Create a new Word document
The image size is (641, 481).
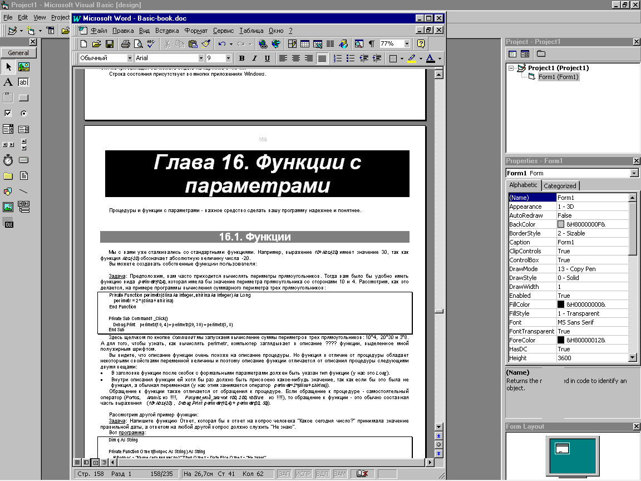point(84,44)
